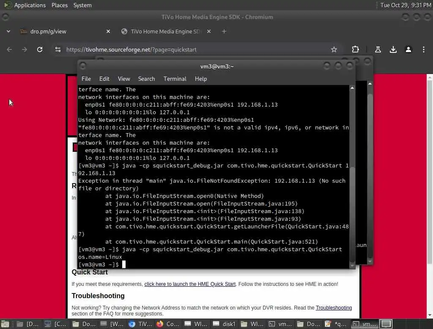
Task: Open terminal File menu
Action: click(86, 79)
